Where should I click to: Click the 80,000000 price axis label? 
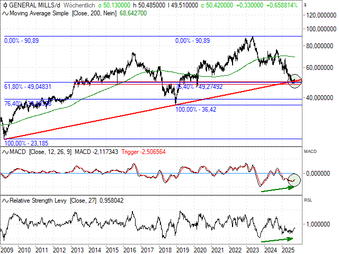click(x=318, y=46)
